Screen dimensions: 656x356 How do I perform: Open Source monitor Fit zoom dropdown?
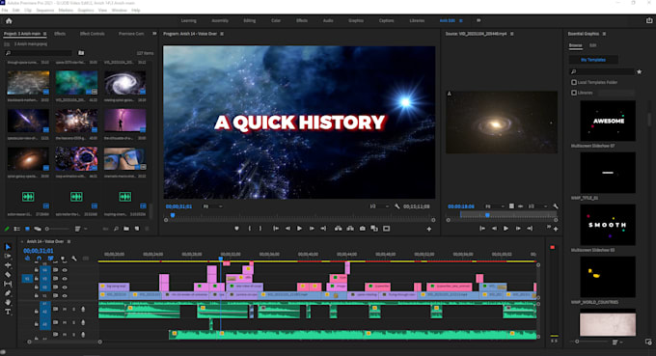point(495,206)
